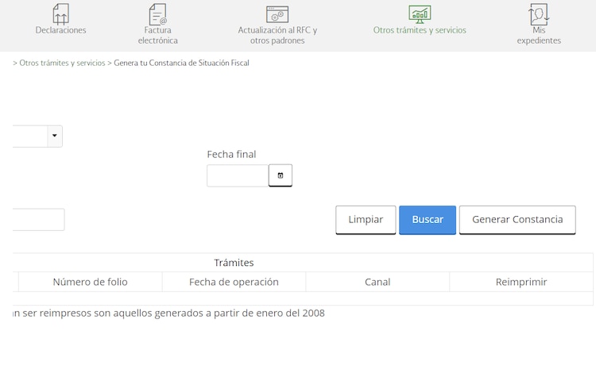
Task: Click Genera tu Constancia de Situación Fiscal breadcrumb
Action: click(181, 63)
